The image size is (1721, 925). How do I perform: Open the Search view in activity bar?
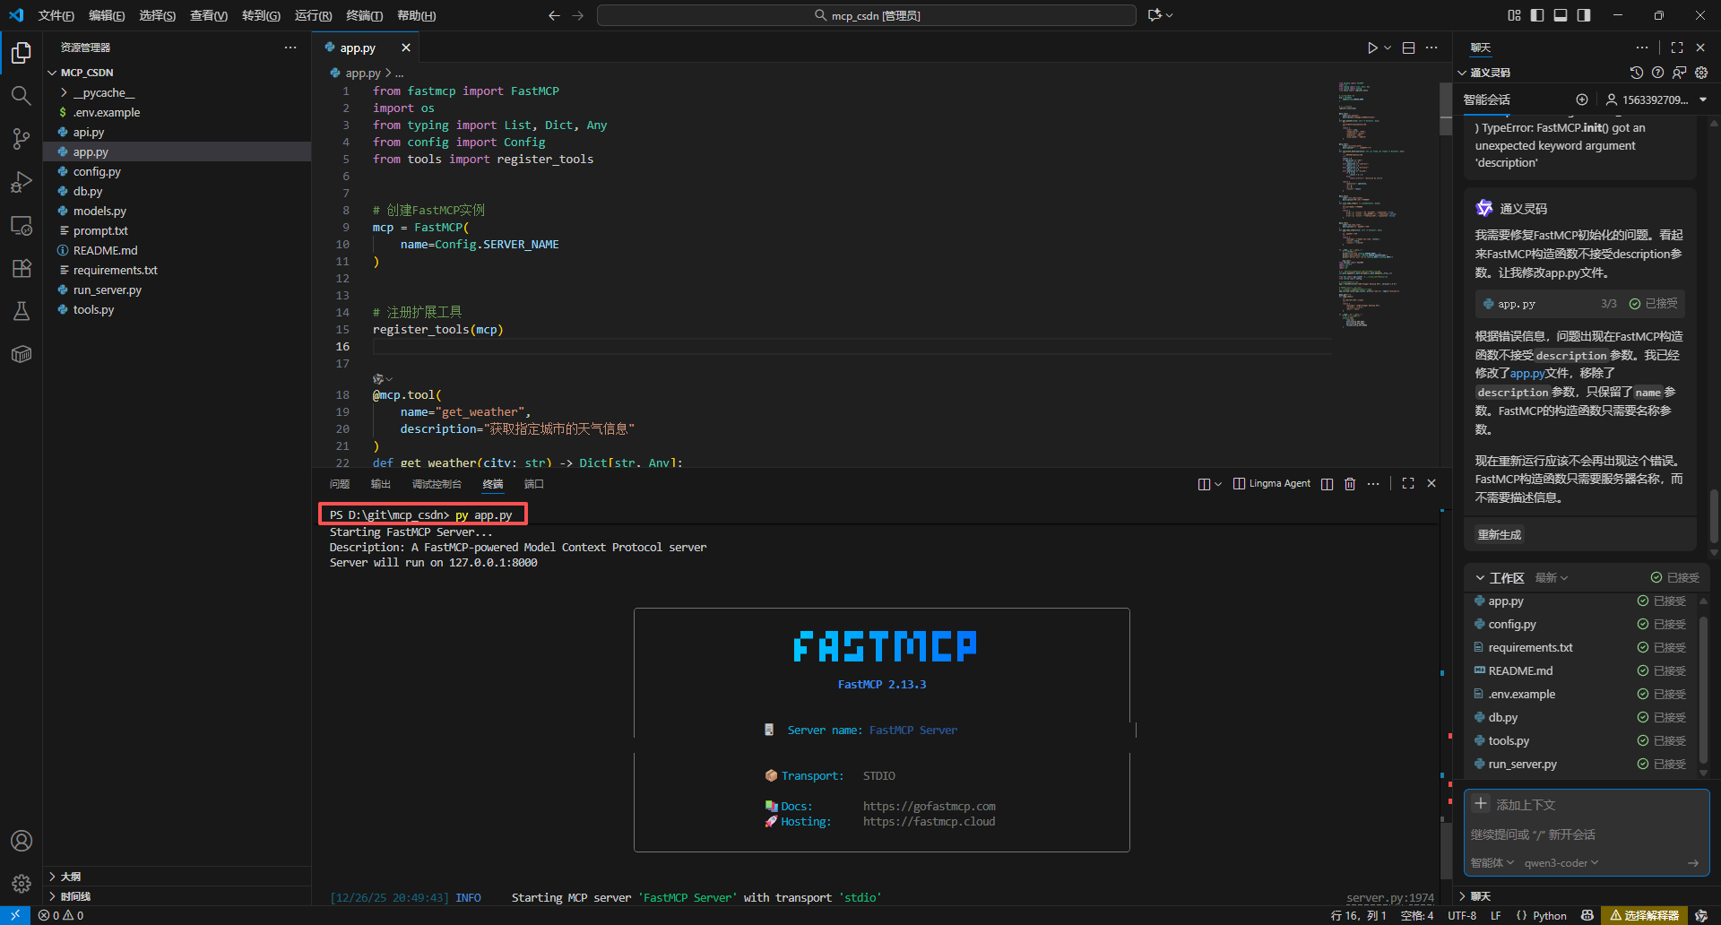click(x=22, y=96)
